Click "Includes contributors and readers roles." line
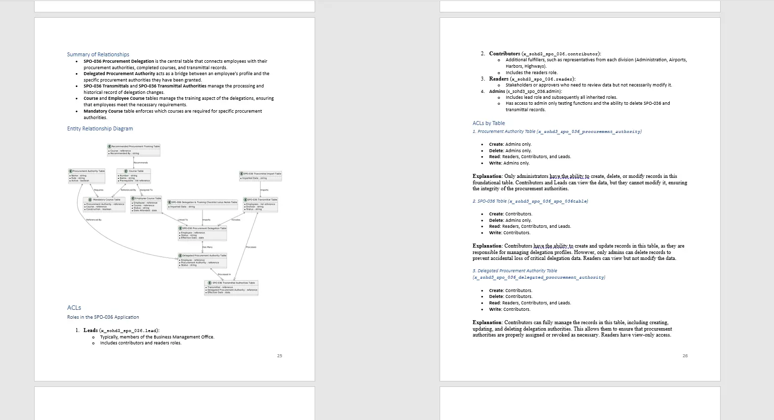The width and height of the screenshot is (774, 420). pyautogui.click(x=141, y=343)
